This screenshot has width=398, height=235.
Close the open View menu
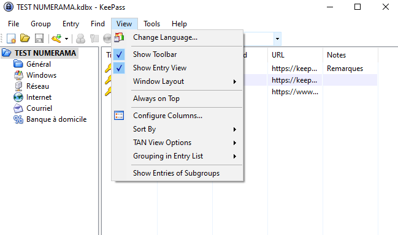(x=124, y=24)
